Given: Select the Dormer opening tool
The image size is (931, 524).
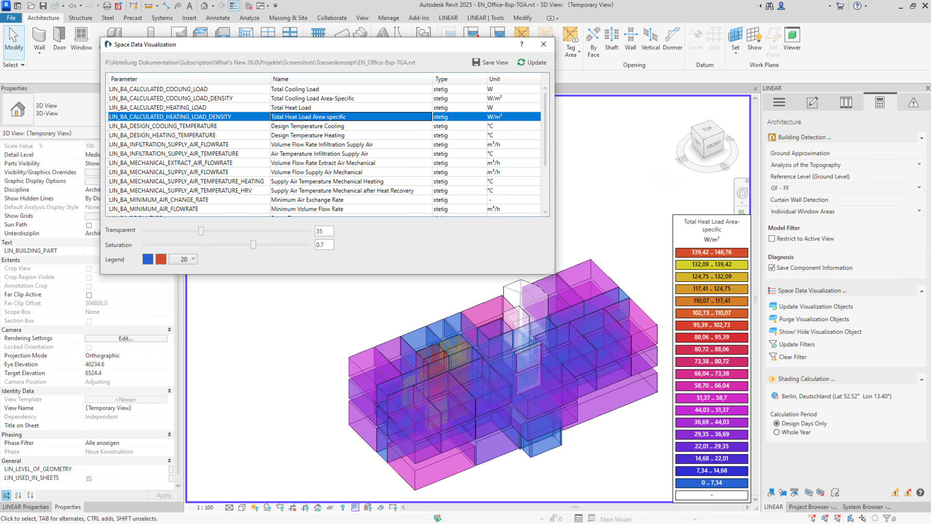Looking at the screenshot, I should pos(672,39).
